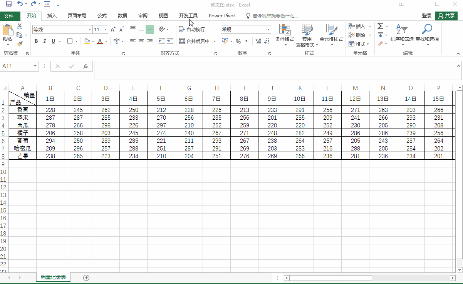This screenshot has width=463, height=284.
Task: Open the 常规 number format dropdown
Action: (x=268, y=30)
